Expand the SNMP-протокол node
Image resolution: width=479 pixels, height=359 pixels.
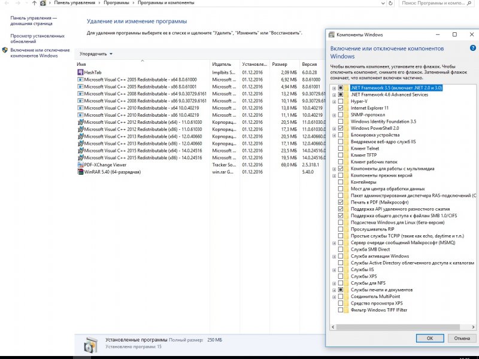click(334, 115)
